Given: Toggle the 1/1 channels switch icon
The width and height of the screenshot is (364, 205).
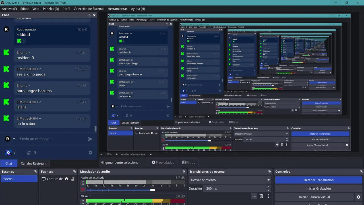Looking at the screenshot, I should 28,153.
